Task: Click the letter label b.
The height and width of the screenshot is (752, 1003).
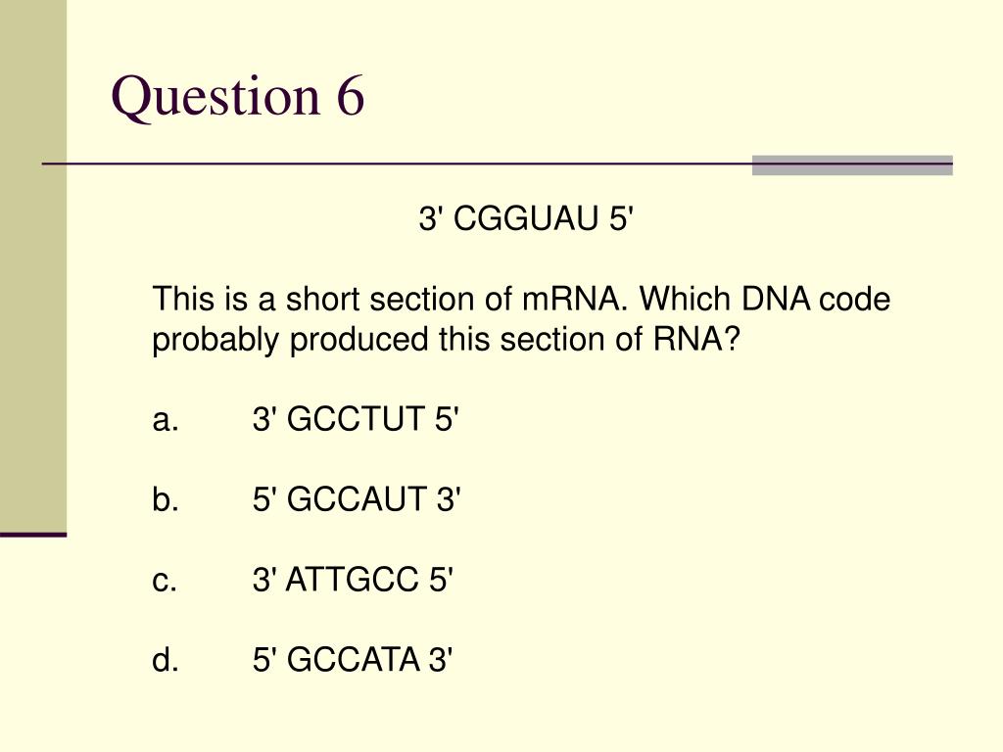Action: [165, 498]
